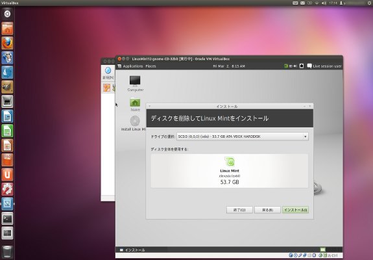Click the Computer desktop icon in the VM
373x260 pixels.
click(135, 83)
